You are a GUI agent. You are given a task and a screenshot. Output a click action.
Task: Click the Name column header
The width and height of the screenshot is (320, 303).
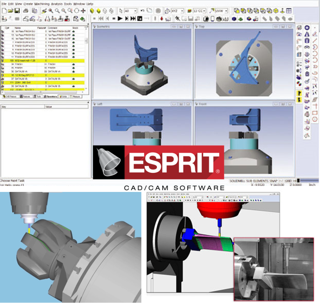pyautogui.click(x=18, y=27)
